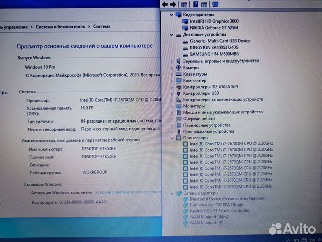
Task: Click Система и безопасность in the breadcrumb
Action: point(63,26)
